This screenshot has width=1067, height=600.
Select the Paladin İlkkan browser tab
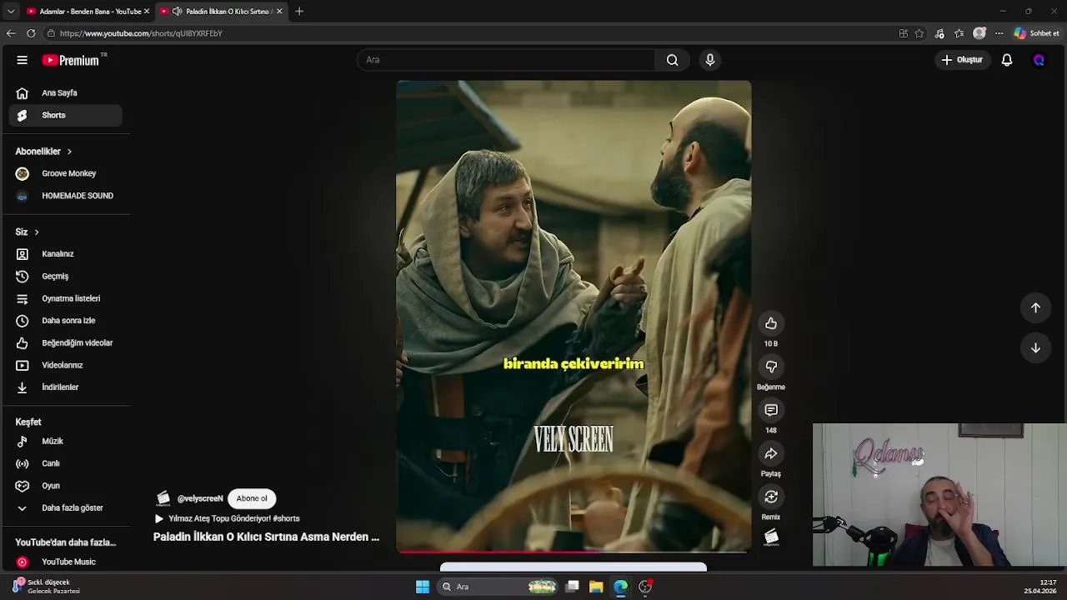pos(222,12)
